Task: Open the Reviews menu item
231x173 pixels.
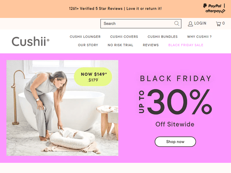Action: (x=151, y=45)
